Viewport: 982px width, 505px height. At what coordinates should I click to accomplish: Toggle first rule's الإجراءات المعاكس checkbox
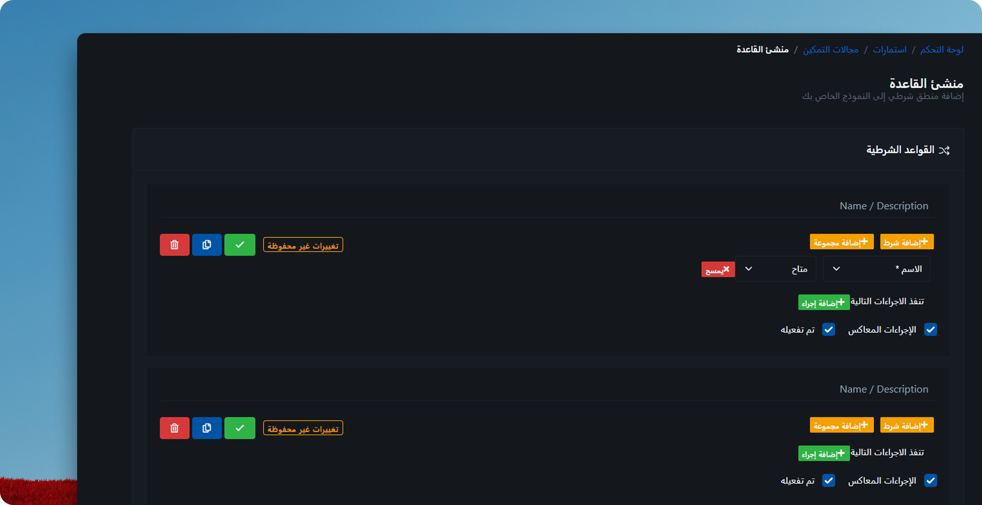click(x=930, y=330)
